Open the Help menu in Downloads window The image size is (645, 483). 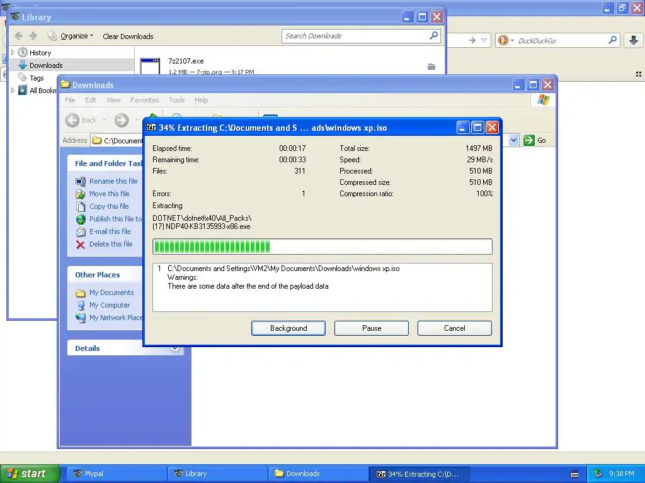(201, 100)
